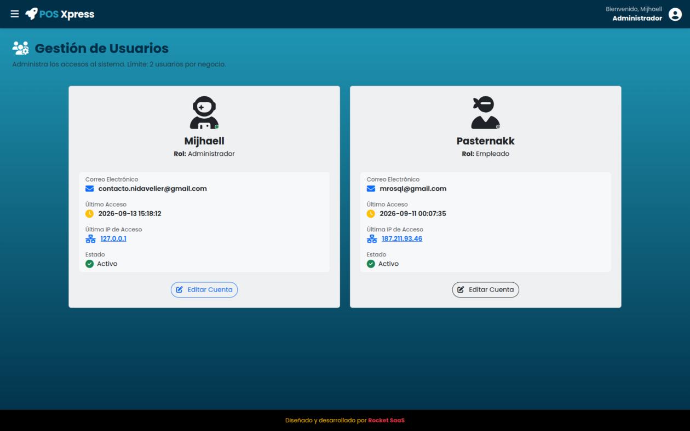Viewport: 690px width, 431px height.
Task: Click the Gestión de Usuarios users icon
Action: click(x=21, y=48)
